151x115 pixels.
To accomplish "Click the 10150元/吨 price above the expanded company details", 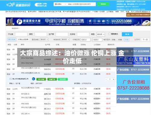I will tap(60, 74).
